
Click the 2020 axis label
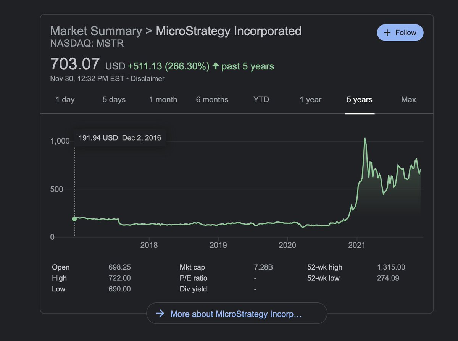tap(287, 245)
